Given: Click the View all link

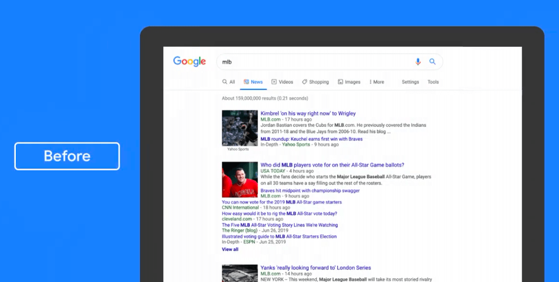Looking at the screenshot, I should point(230,249).
